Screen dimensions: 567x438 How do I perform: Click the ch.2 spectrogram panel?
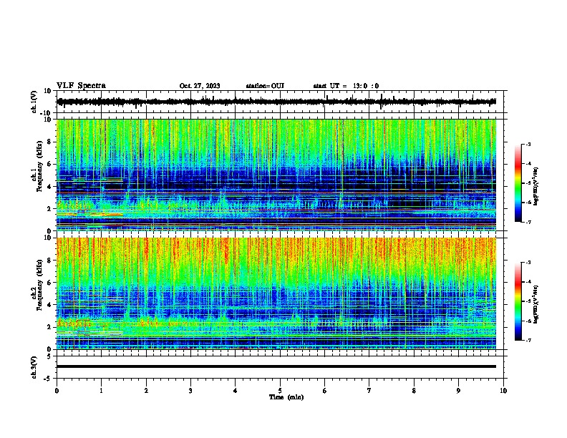(276, 293)
